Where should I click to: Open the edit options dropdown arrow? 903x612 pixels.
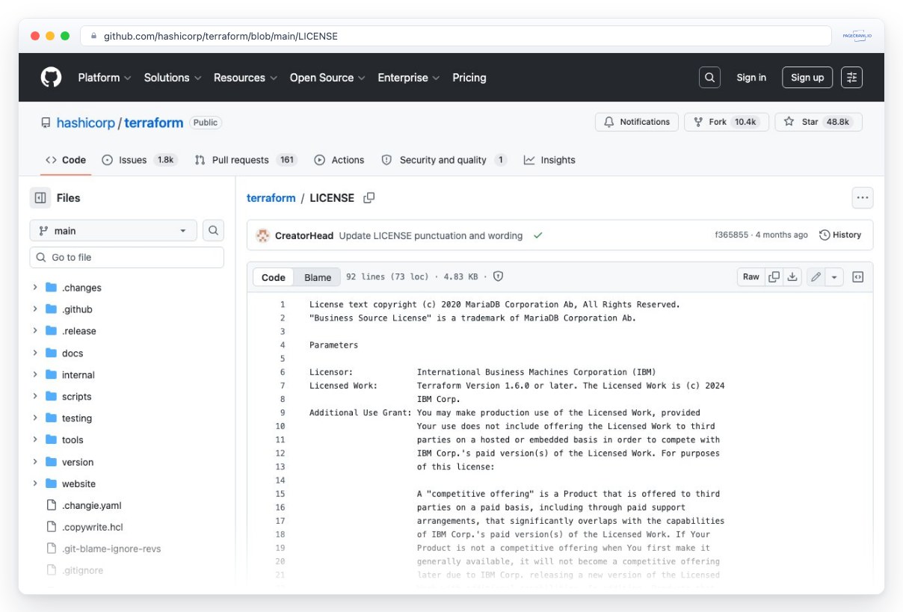click(834, 276)
